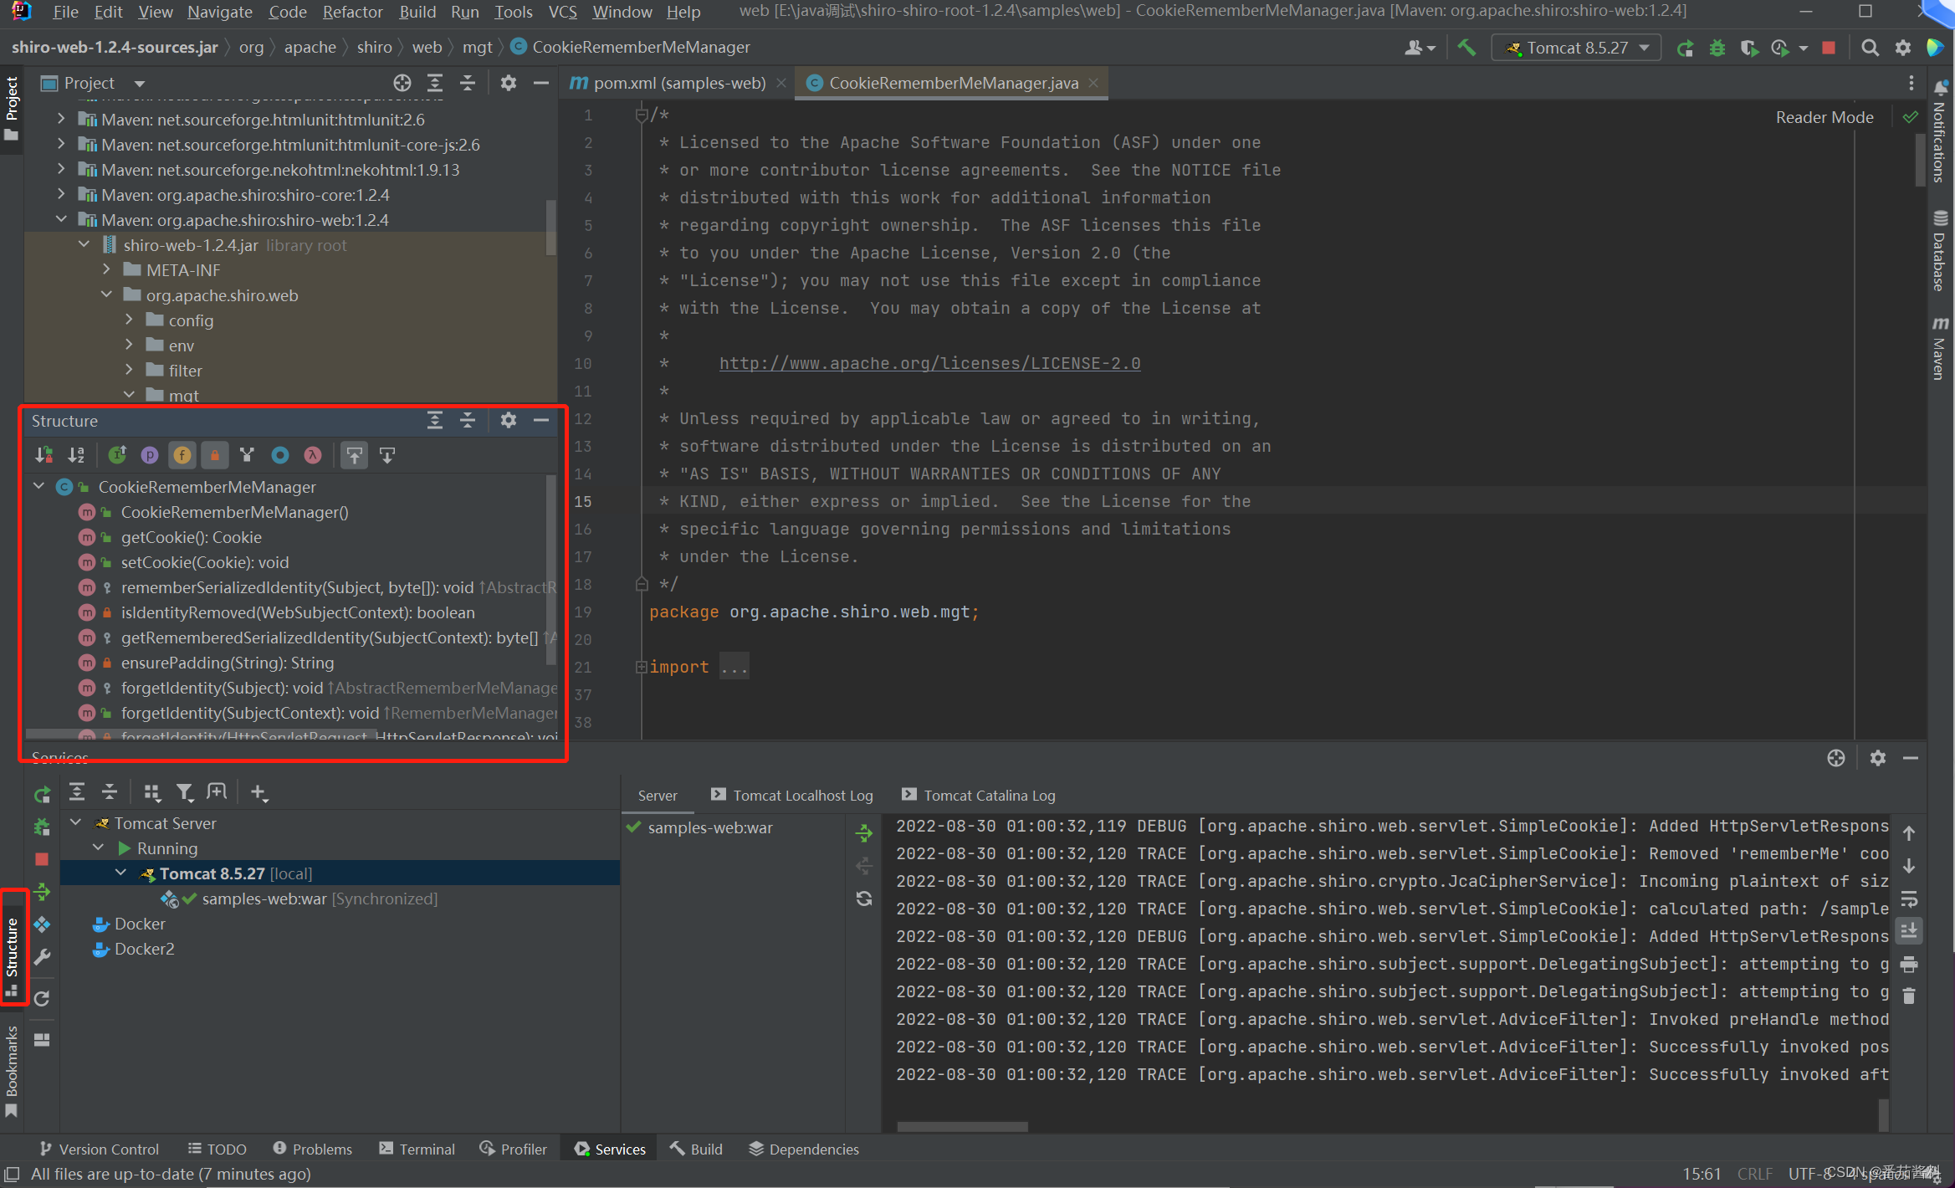Open Problems tool window tab
Viewport: 1955px width, 1188px height.
click(313, 1149)
